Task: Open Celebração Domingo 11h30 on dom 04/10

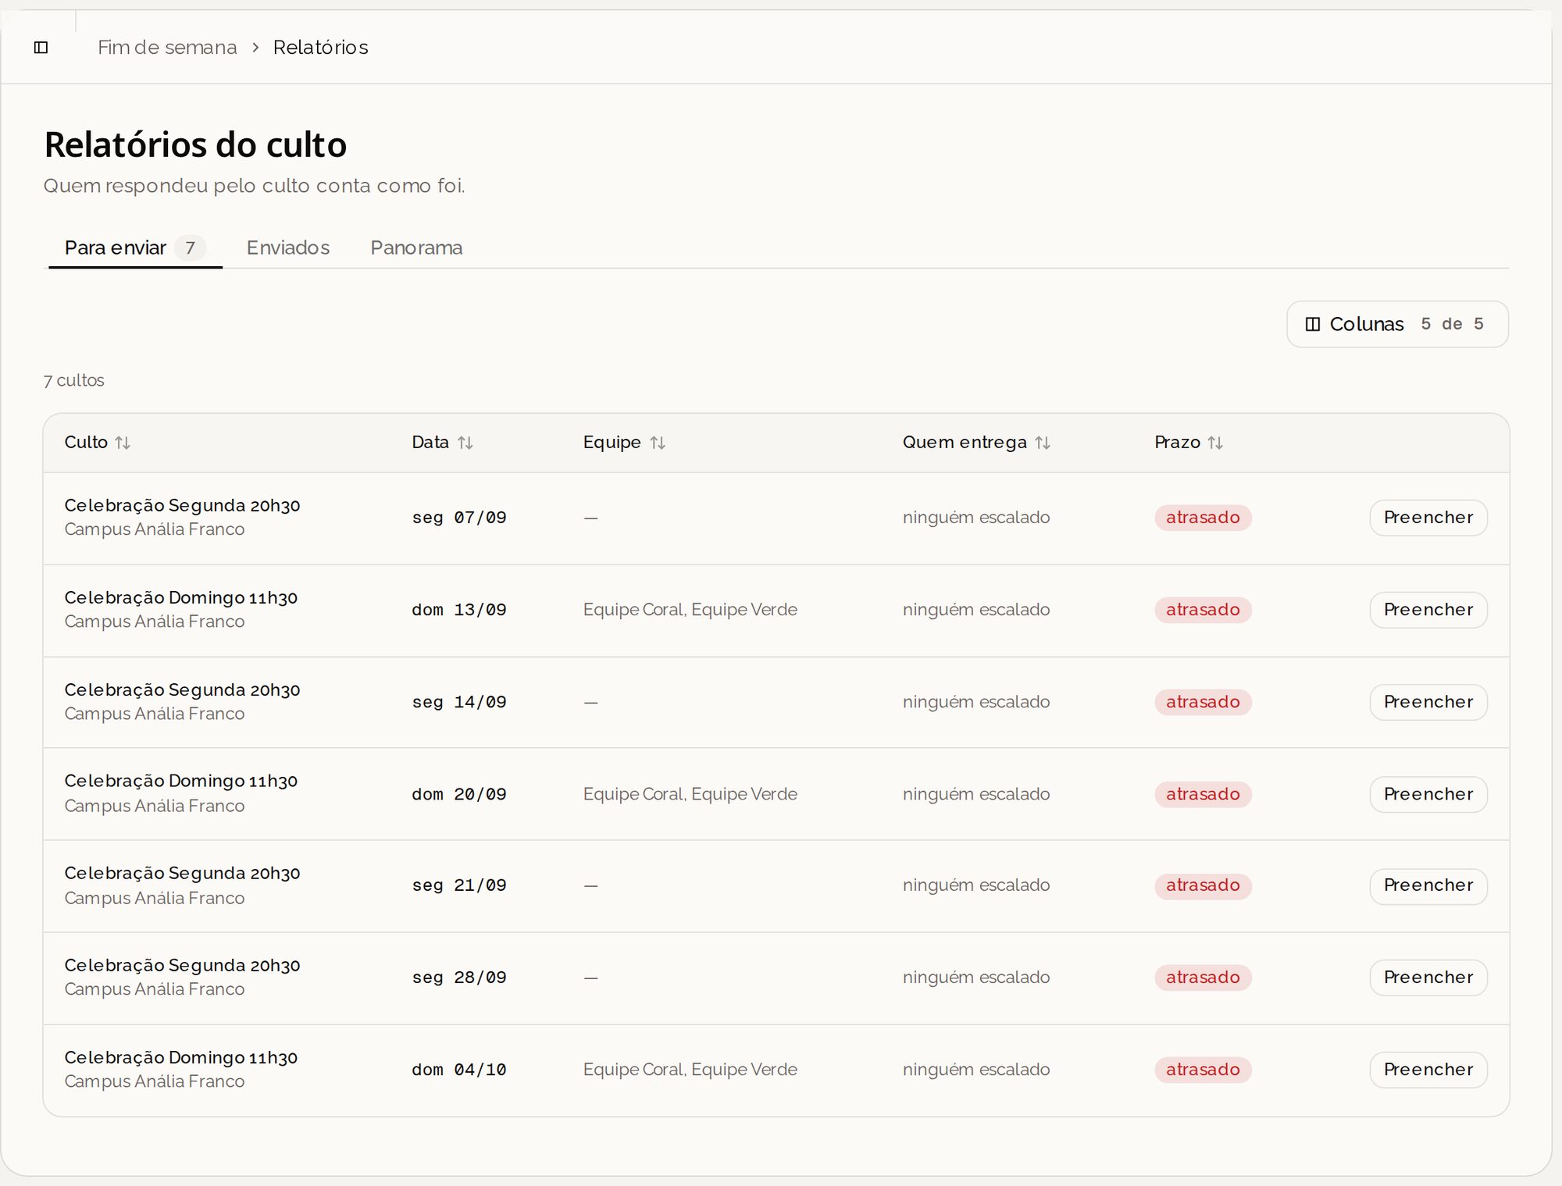Action: (x=181, y=1058)
